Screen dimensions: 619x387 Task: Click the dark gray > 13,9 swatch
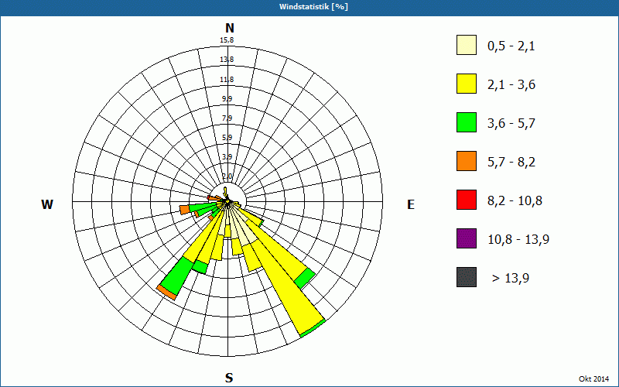click(467, 277)
